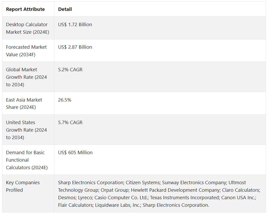Click the 'East Asia Market Share (2024E)' label

point(24,104)
